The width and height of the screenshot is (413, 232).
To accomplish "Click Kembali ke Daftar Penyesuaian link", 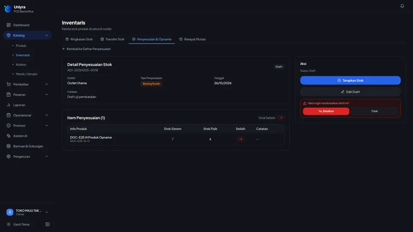I will click(x=86, y=49).
